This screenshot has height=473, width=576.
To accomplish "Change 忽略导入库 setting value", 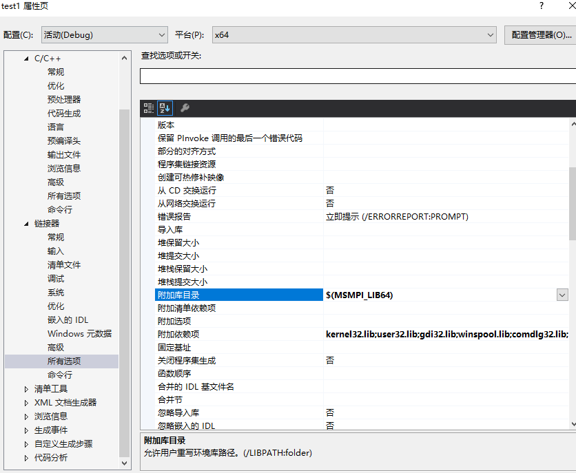I will [x=329, y=412].
